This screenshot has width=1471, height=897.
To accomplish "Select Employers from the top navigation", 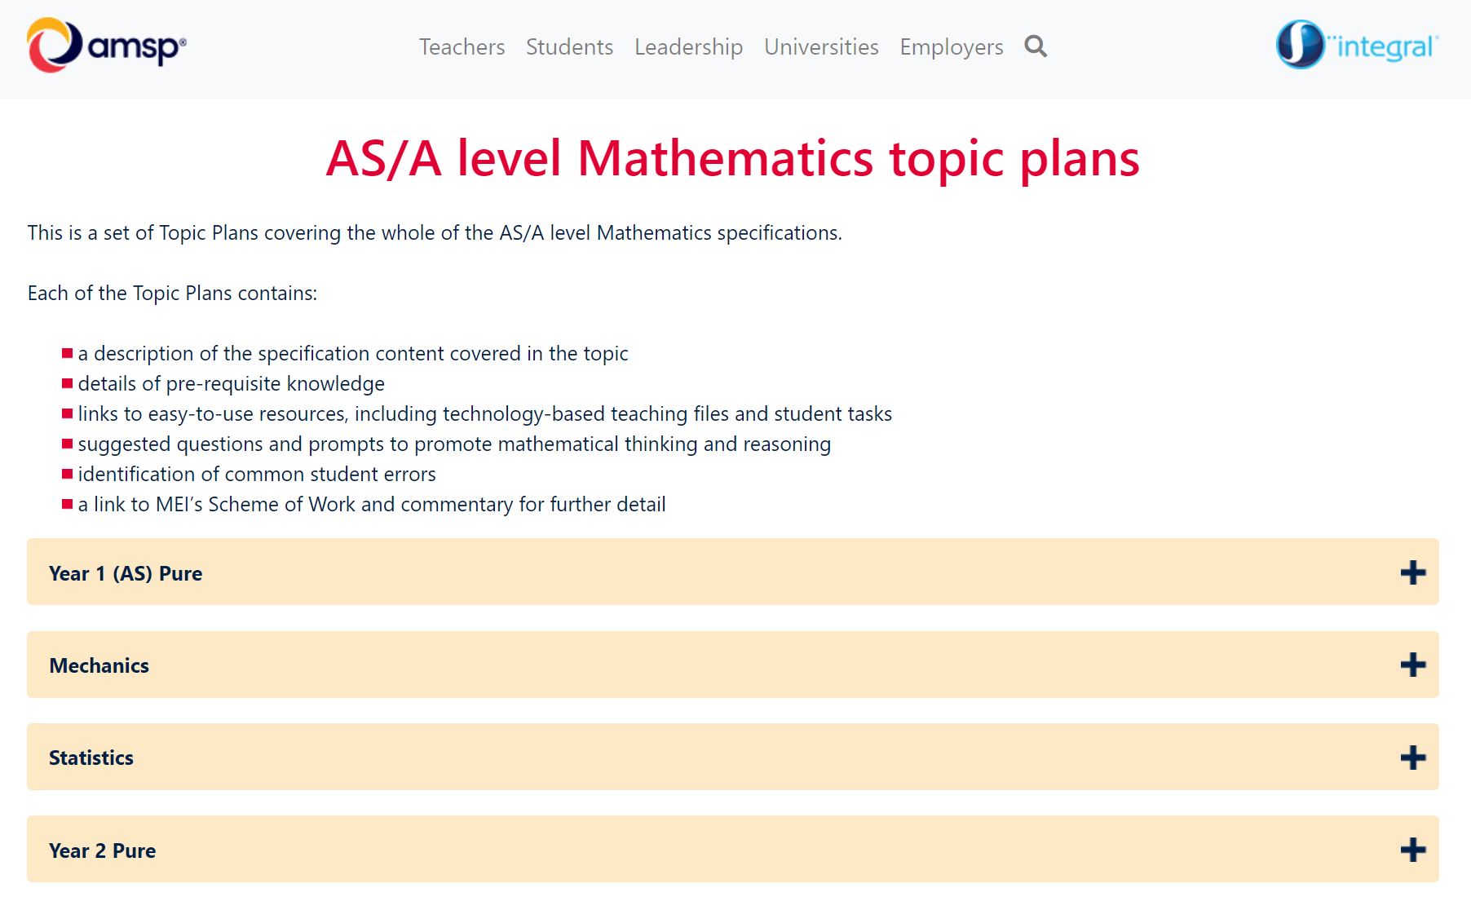I will coord(951,46).
